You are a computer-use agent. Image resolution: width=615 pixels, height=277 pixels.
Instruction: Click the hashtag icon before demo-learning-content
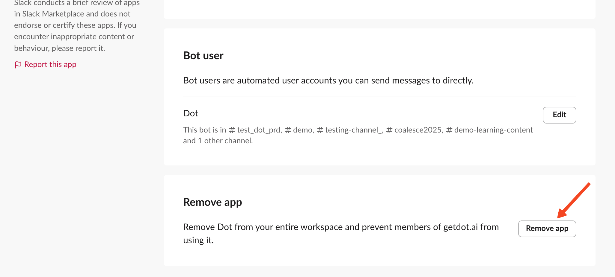point(449,130)
